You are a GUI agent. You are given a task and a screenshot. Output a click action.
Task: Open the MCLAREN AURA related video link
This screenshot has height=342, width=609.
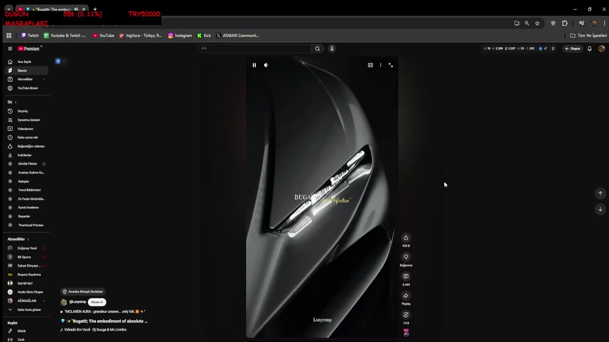coord(103,312)
